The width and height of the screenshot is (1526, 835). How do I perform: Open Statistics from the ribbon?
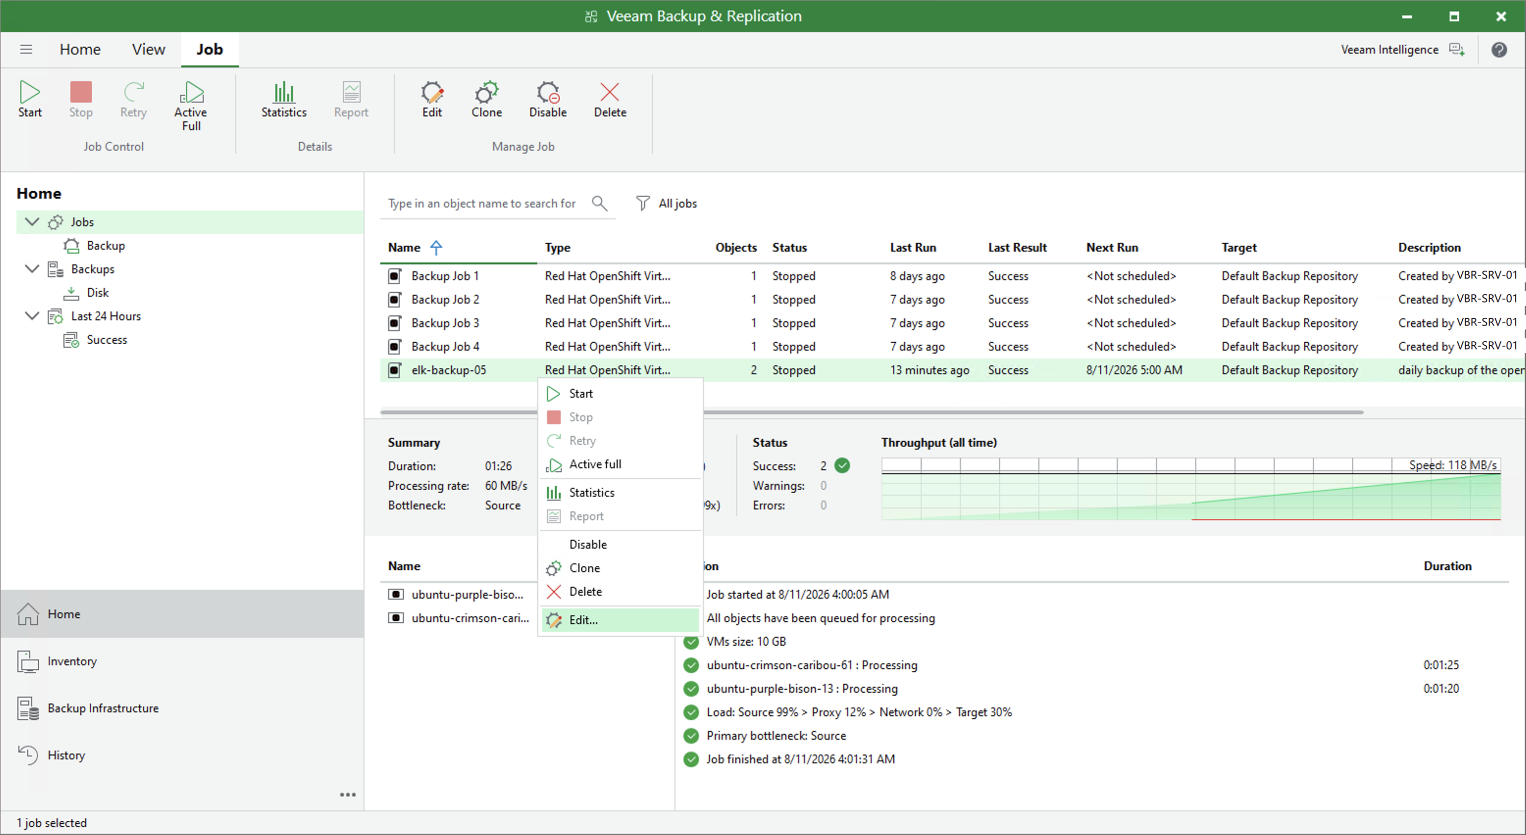coord(284,100)
